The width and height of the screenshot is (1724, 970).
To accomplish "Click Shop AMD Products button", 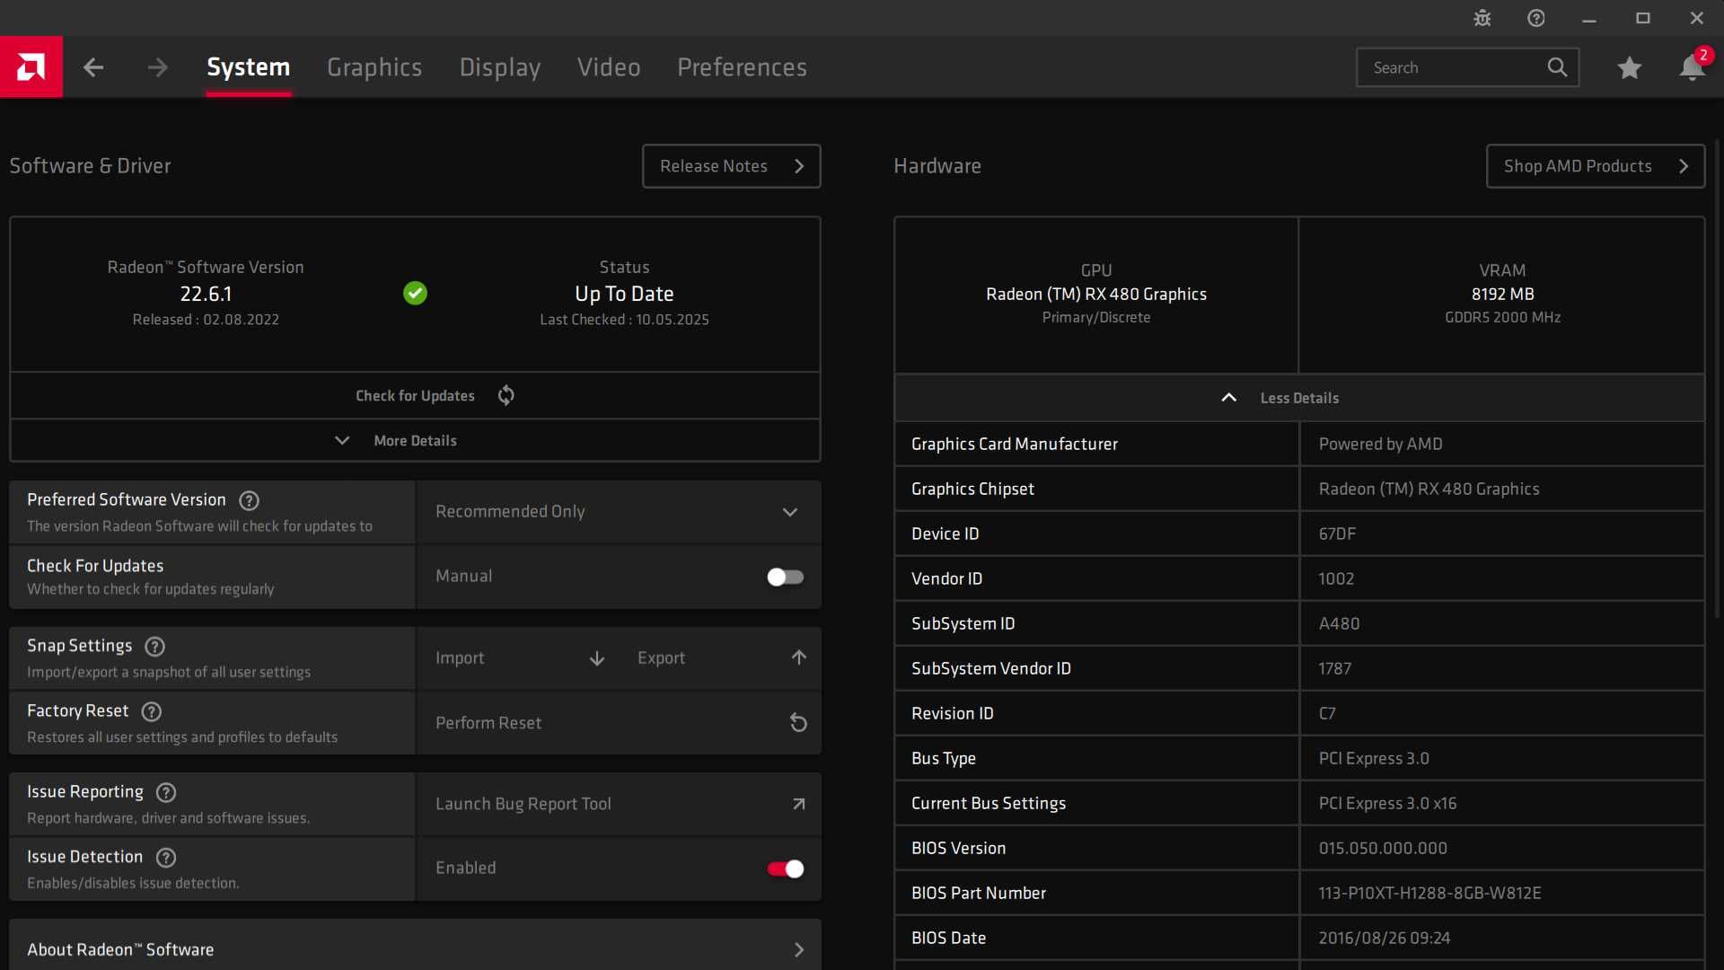I will [1596, 166].
